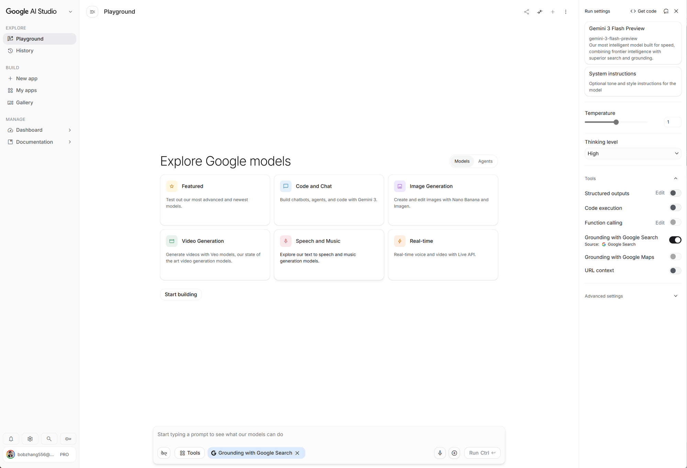Enable the URL context toggle
This screenshot has width=687, height=468.
pyautogui.click(x=675, y=271)
